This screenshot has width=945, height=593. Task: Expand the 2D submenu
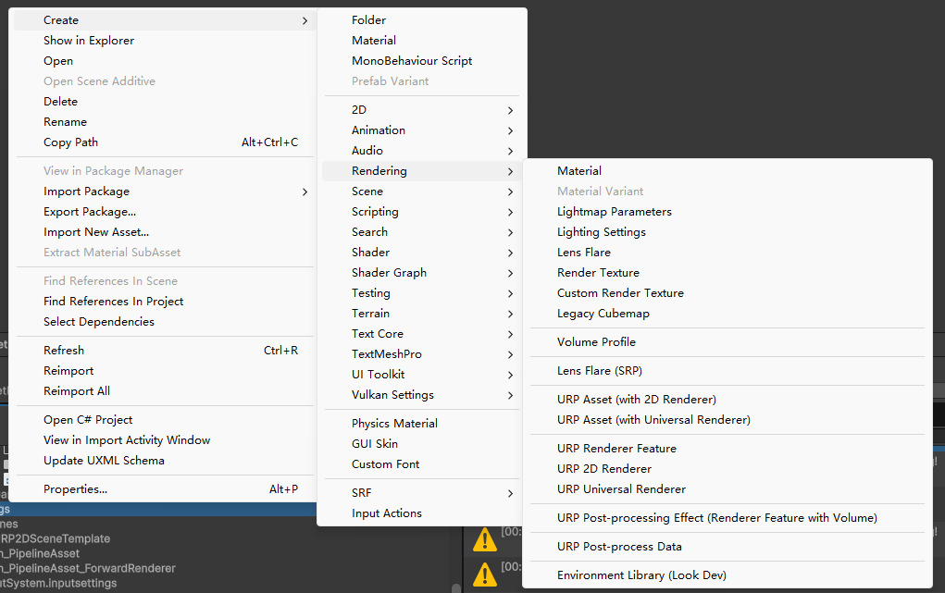click(x=422, y=110)
